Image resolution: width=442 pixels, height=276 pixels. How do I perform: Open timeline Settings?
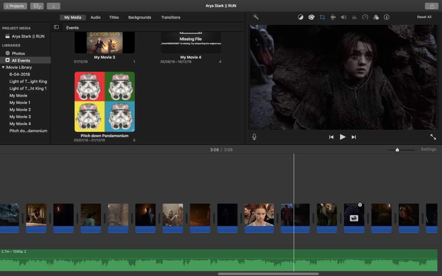point(429,149)
